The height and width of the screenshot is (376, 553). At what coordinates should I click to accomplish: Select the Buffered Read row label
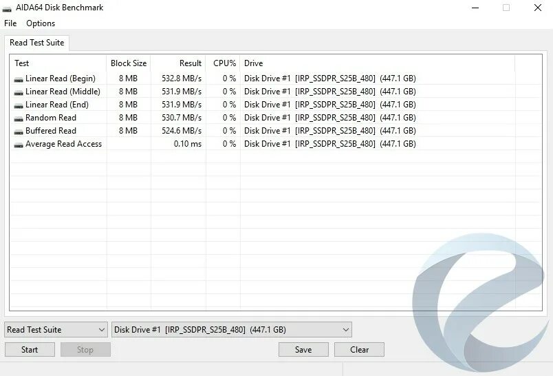coord(51,131)
